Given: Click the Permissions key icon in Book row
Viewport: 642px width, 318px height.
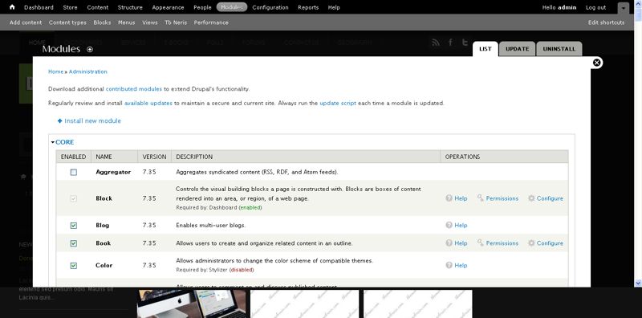Looking at the screenshot, I should [x=480, y=243].
